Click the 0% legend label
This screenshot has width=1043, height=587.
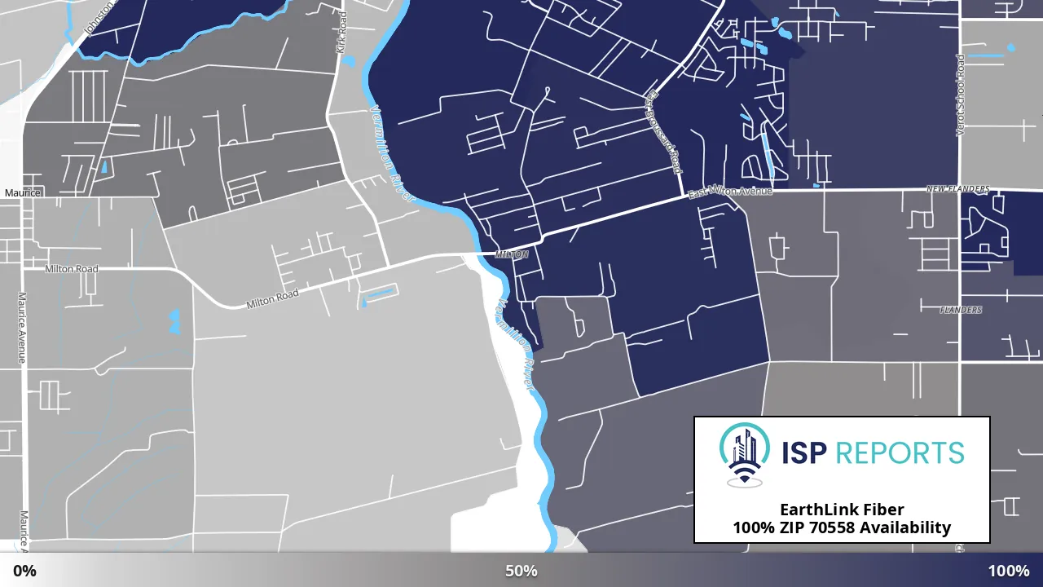24,571
